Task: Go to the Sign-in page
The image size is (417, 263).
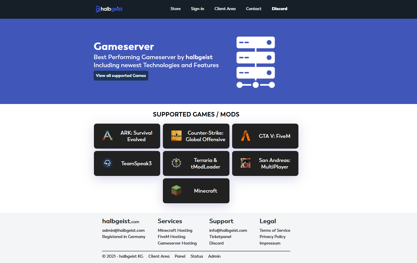Action: pos(197,9)
